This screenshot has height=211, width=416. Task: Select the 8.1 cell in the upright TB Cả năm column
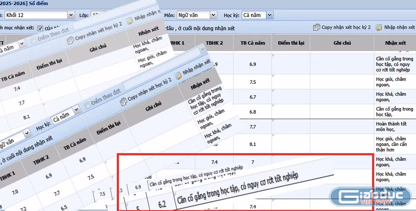point(253,144)
